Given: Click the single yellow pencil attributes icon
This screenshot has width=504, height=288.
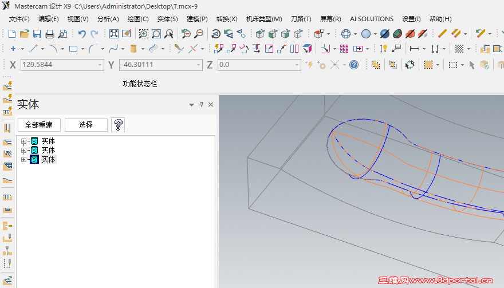Looking at the screenshot, I should (442, 34).
